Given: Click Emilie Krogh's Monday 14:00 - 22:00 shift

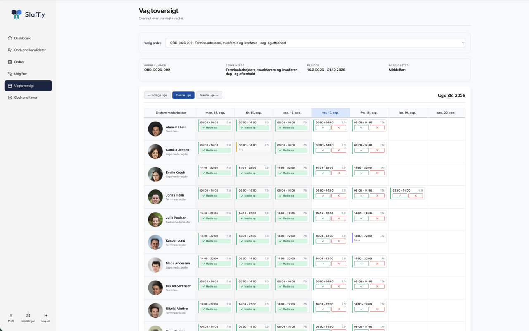Looking at the screenshot, I should (215, 170).
